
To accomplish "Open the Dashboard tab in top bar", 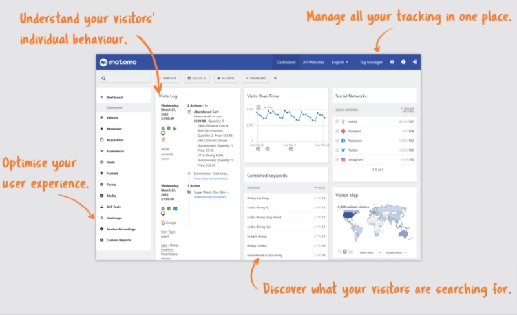I will 286,62.
